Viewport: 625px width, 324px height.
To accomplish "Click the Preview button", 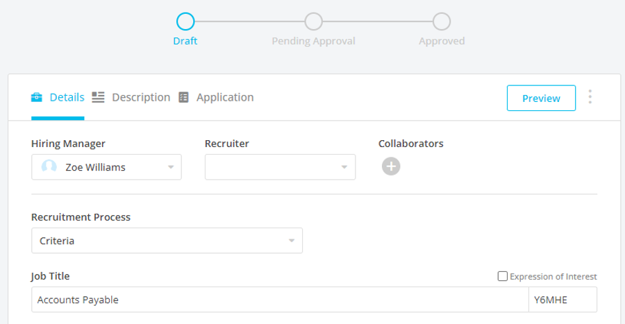I will click(541, 98).
